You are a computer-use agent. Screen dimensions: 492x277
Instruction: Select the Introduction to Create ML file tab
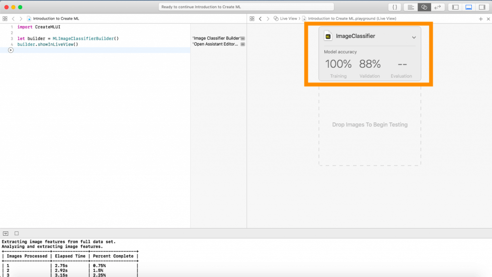53,18
